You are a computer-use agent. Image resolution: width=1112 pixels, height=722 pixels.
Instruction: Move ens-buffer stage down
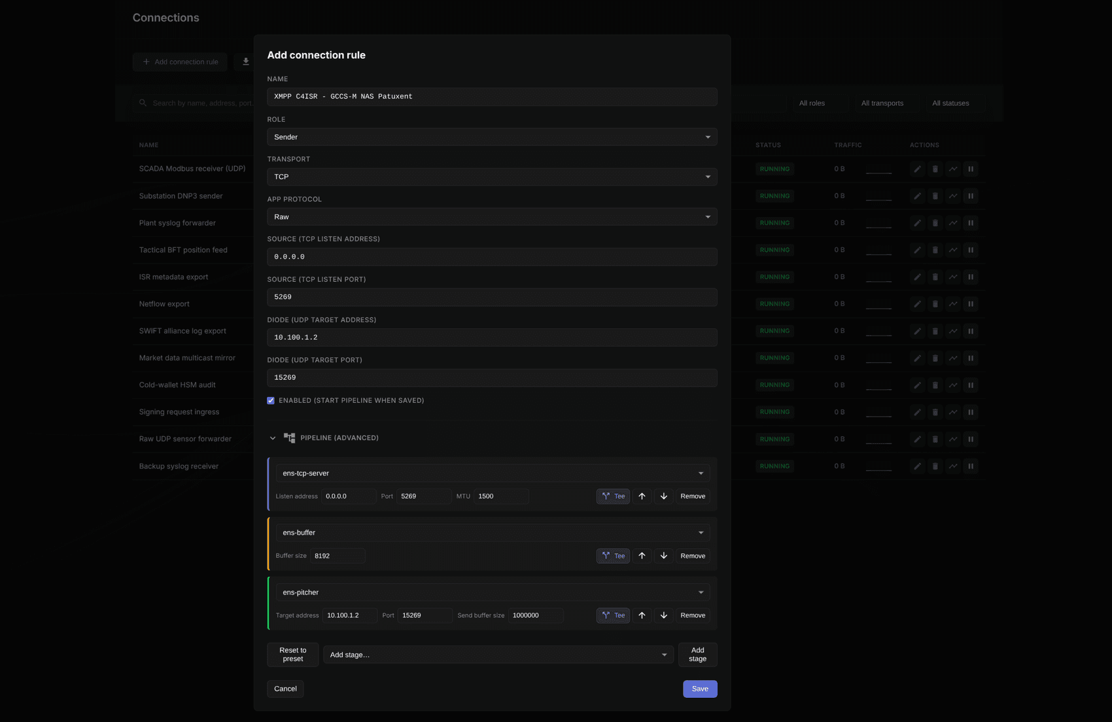pos(663,556)
